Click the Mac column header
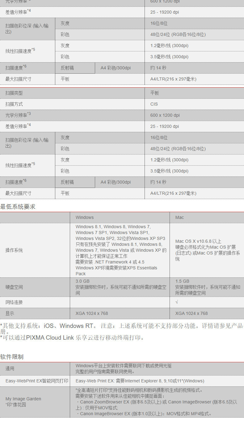Screen dimensions: 244x422 pyautogui.click(x=179, y=218)
